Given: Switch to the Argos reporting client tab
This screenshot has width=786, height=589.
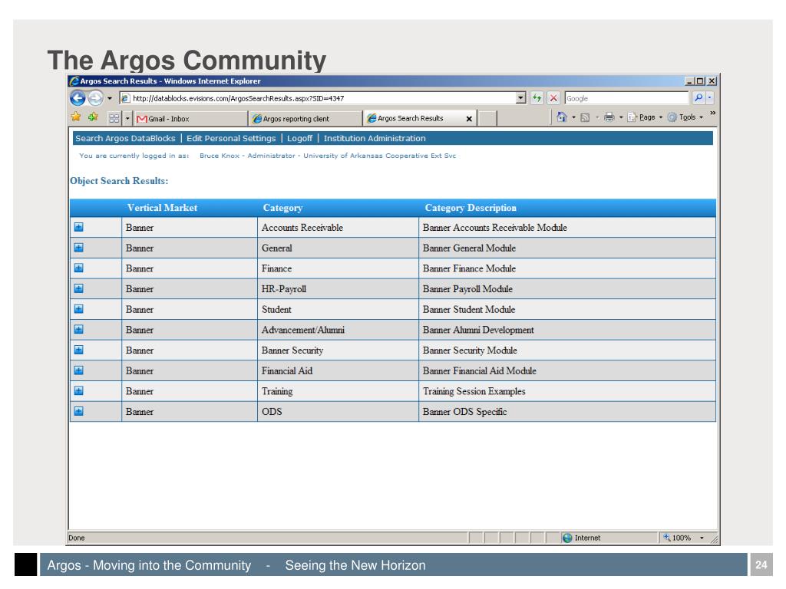Looking at the screenshot, I should [305, 119].
